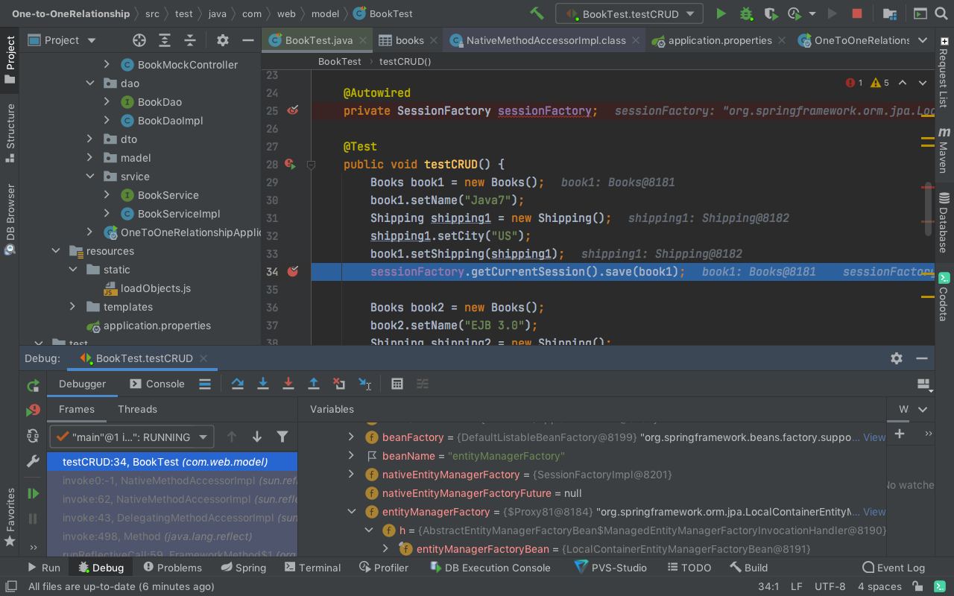Click the UTF-8 encoding status entry
This screenshot has width=954, height=596.
[x=830, y=586]
